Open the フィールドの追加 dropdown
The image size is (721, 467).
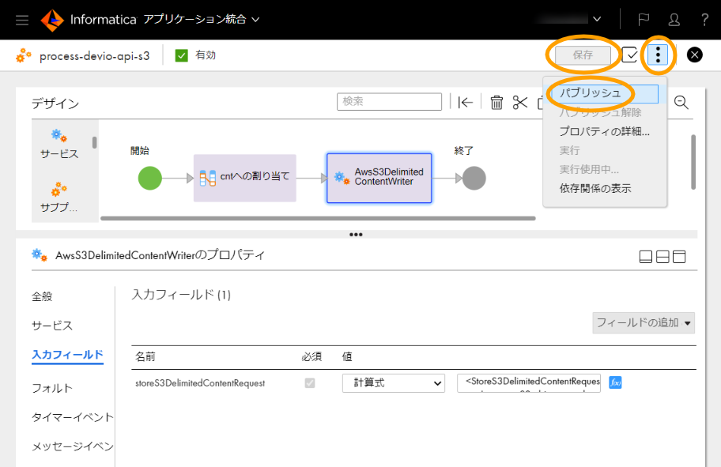coord(643,322)
